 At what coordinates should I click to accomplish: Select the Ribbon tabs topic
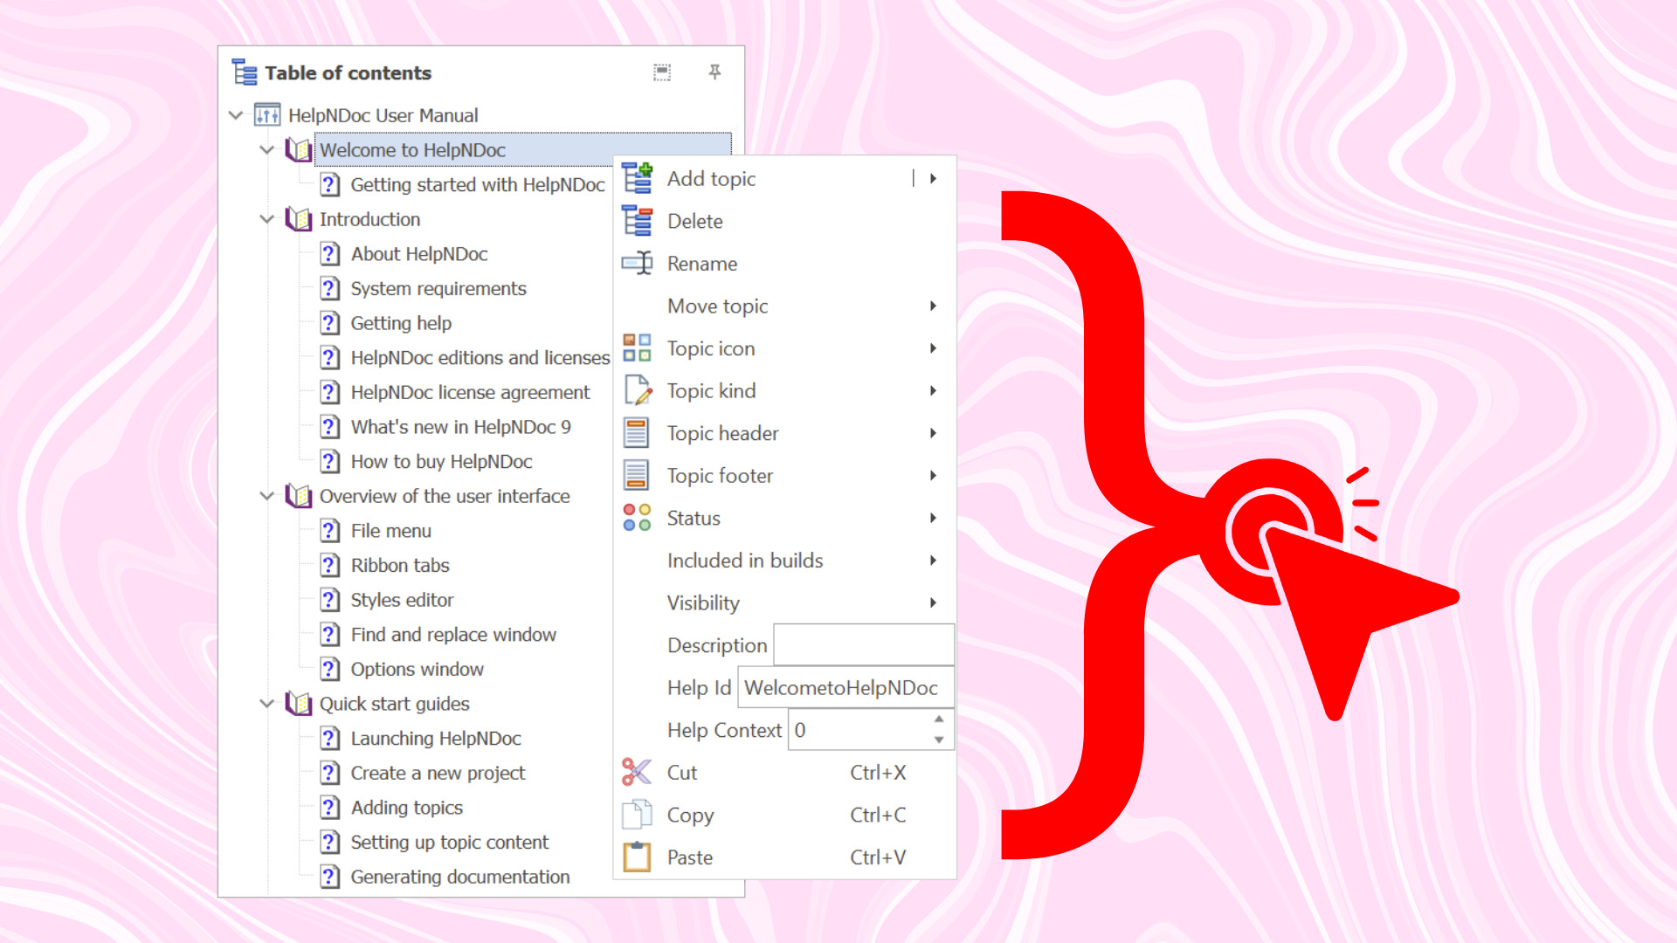tap(400, 565)
